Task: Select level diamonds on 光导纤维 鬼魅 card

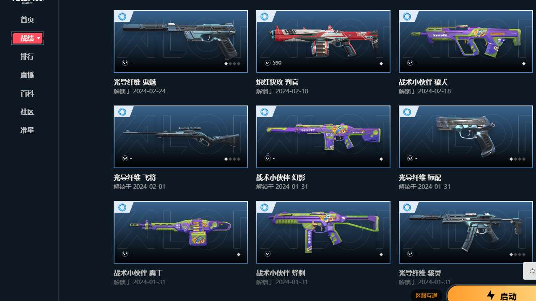Action: [x=232, y=64]
